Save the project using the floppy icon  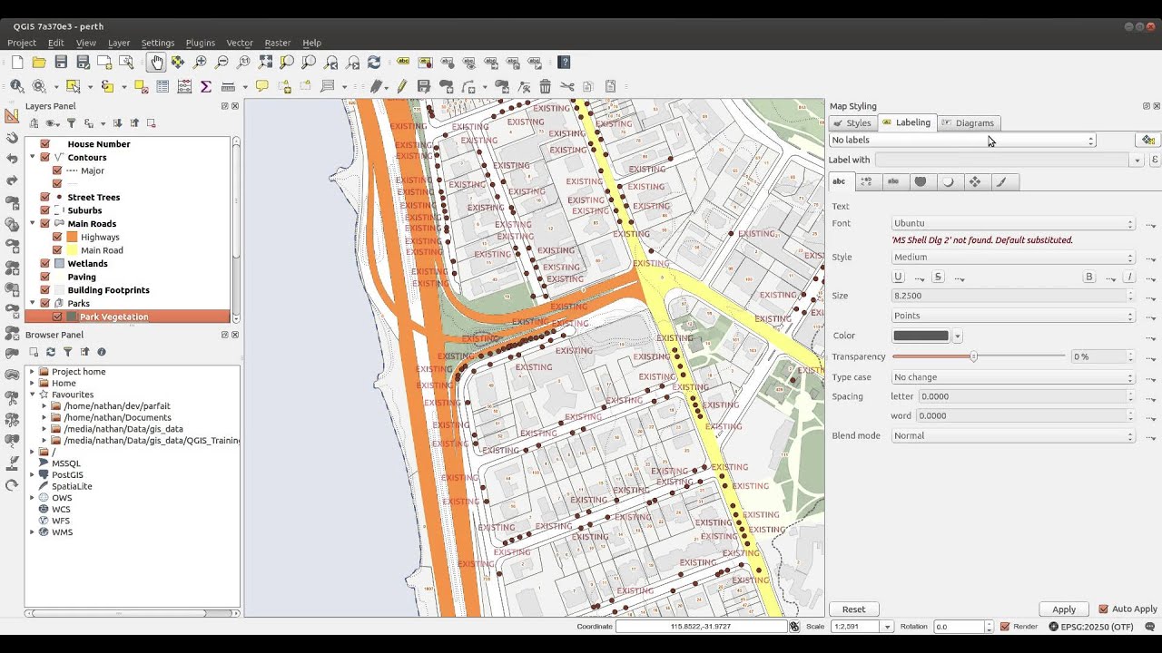pyautogui.click(x=61, y=63)
